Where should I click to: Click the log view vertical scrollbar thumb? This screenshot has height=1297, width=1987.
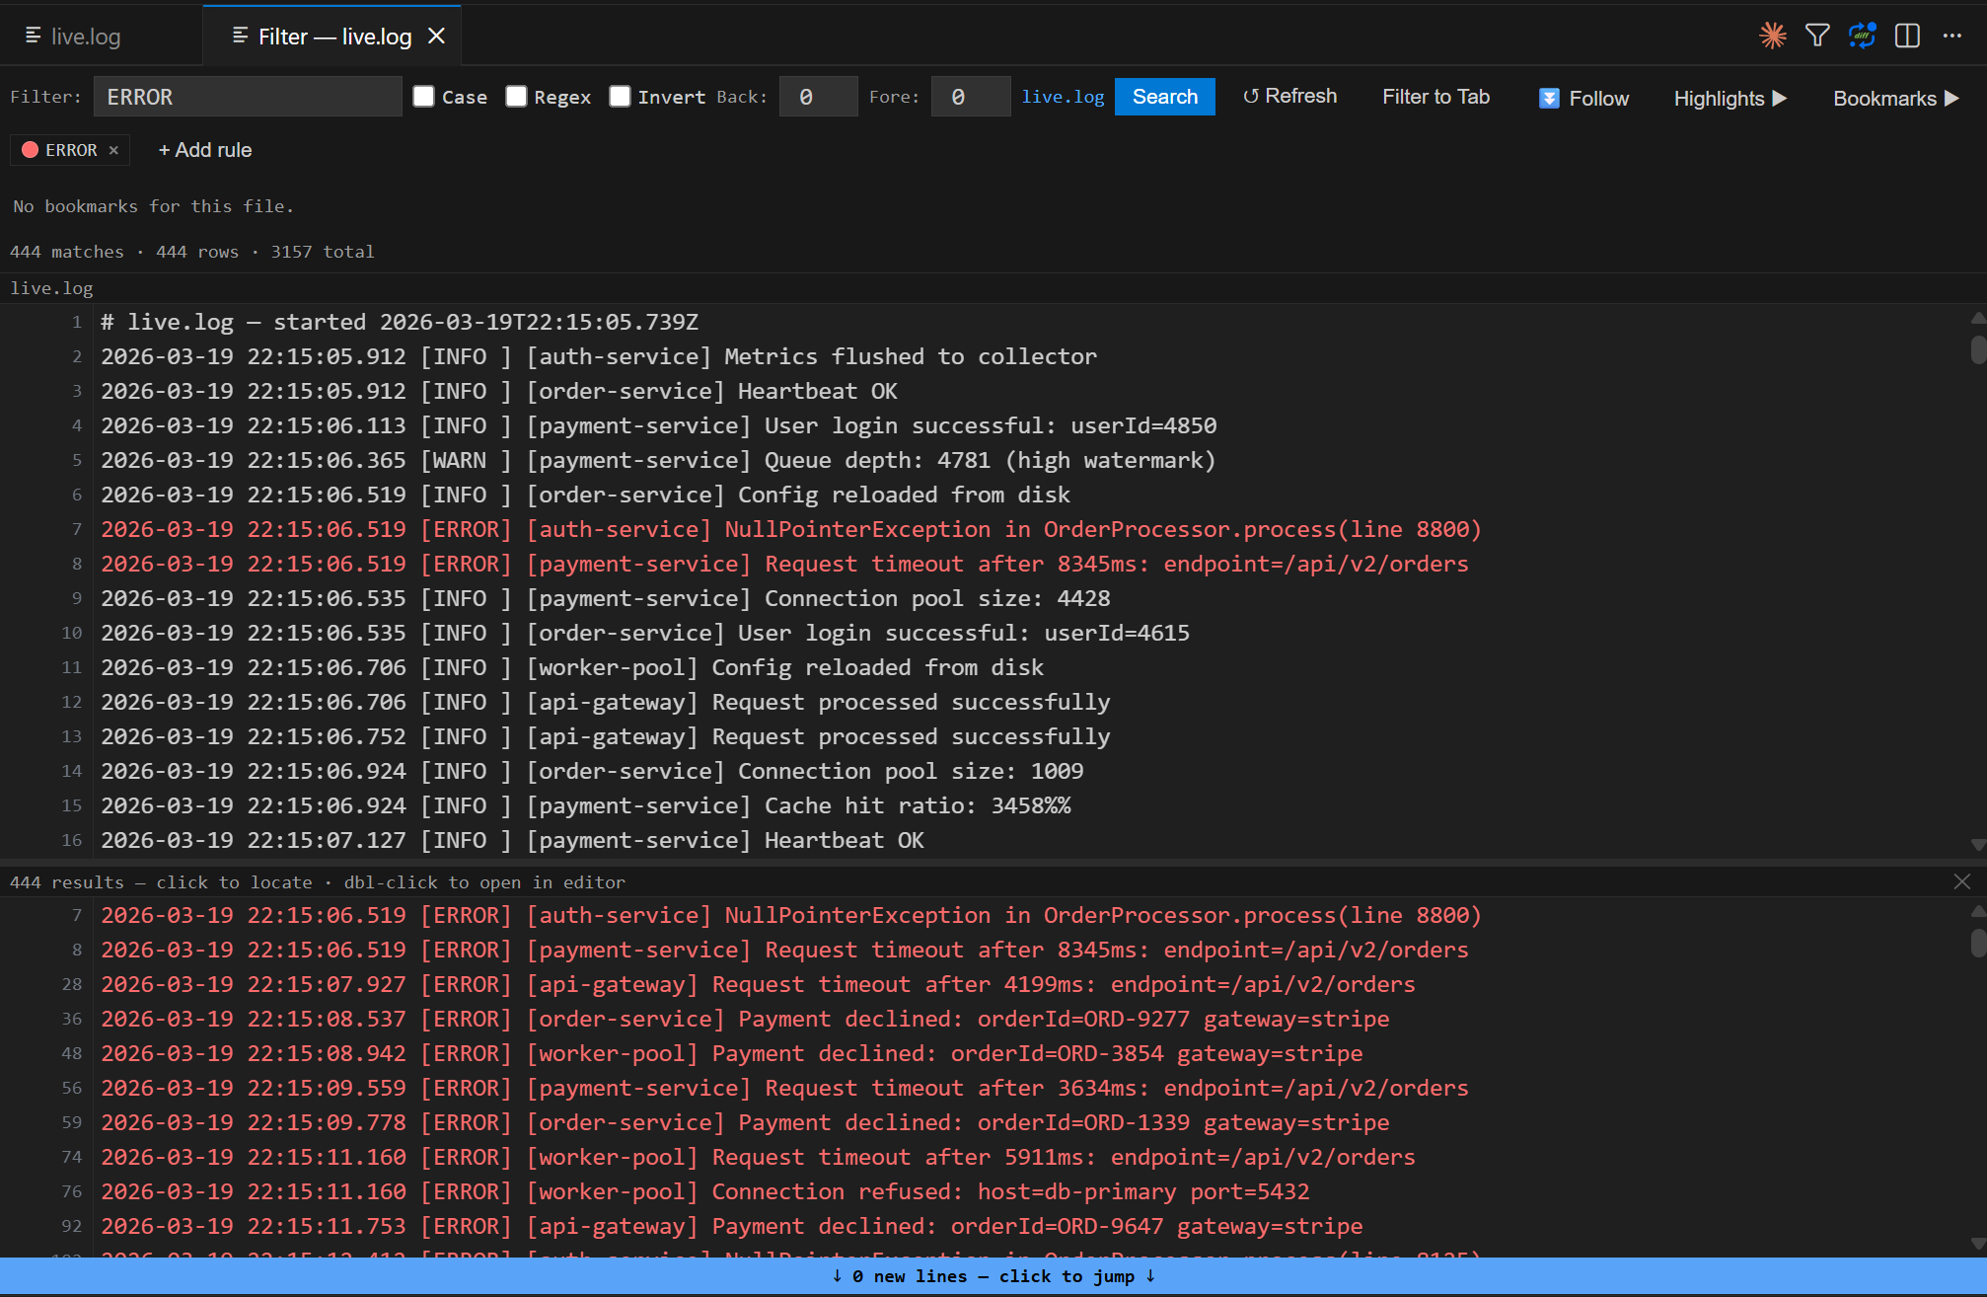click(x=1978, y=350)
